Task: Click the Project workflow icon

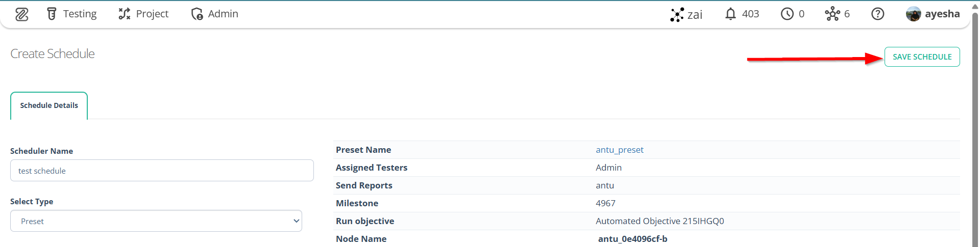Action: tap(125, 14)
